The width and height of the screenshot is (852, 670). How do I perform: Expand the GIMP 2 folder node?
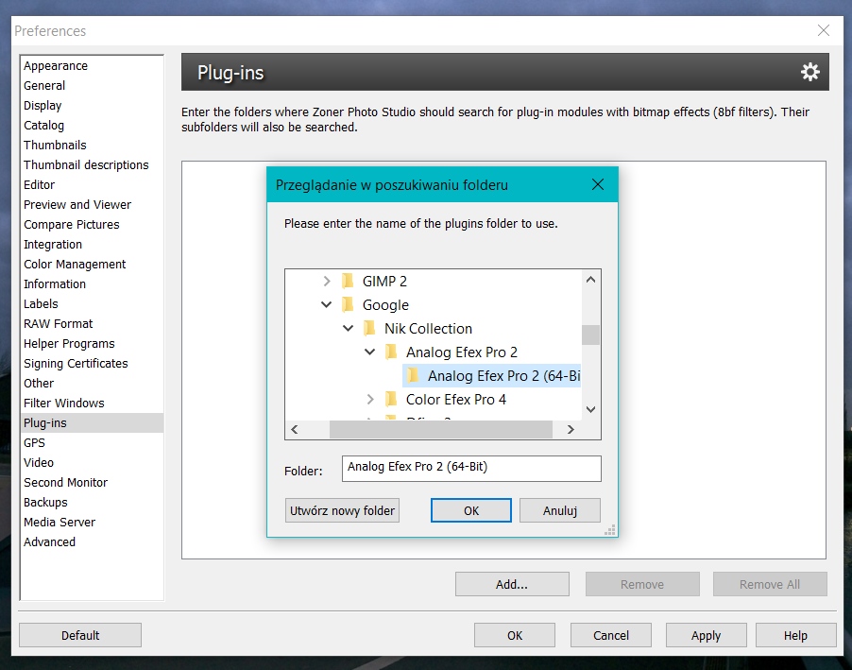point(327,281)
